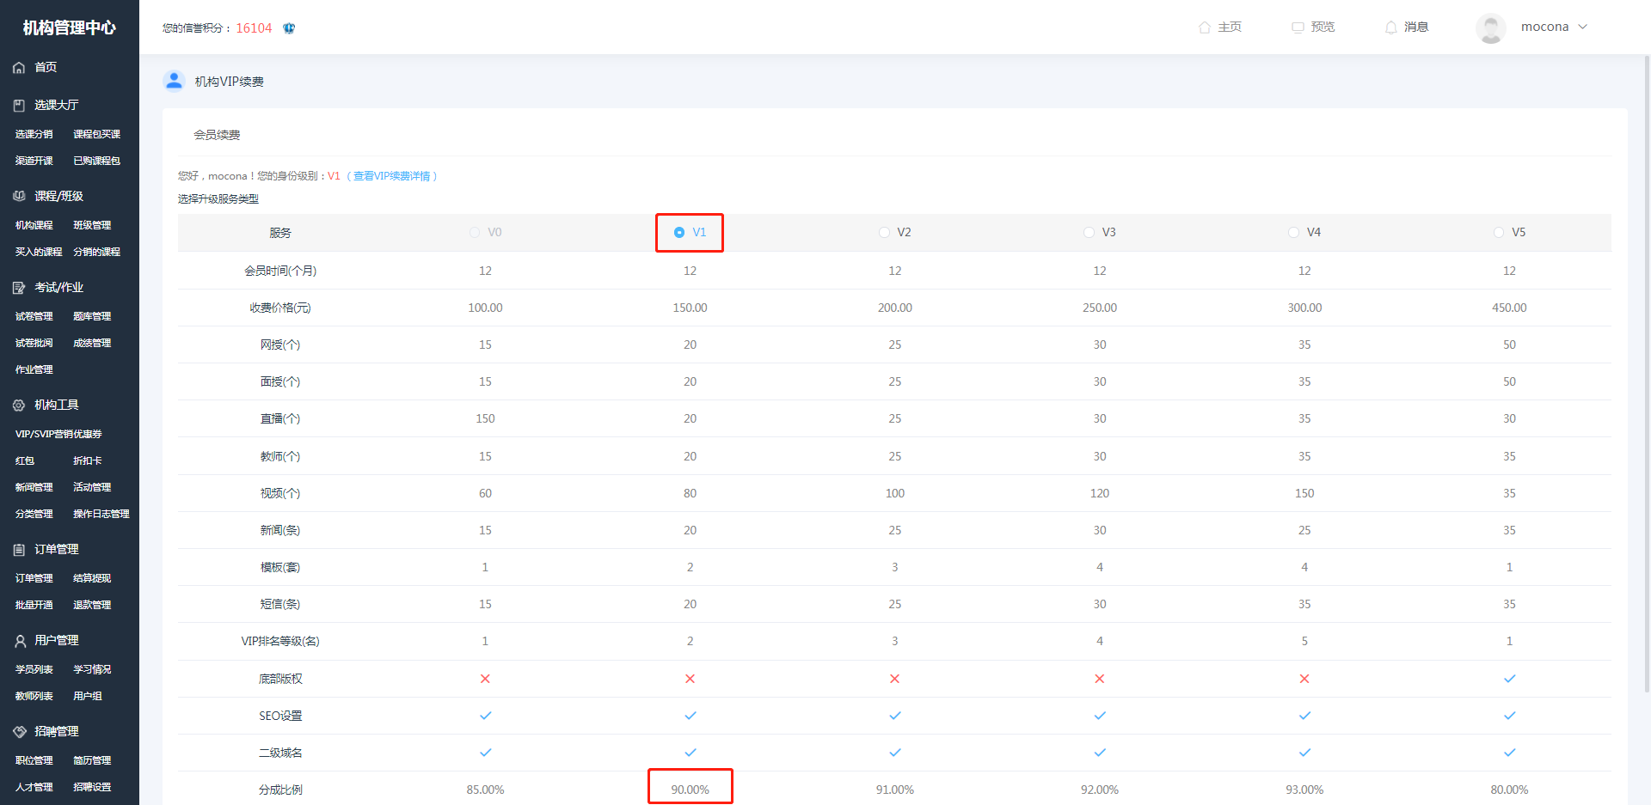The width and height of the screenshot is (1651, 805).
Task: Open 消息 notifications with the bell icon
Action: tap(1390, 27)
